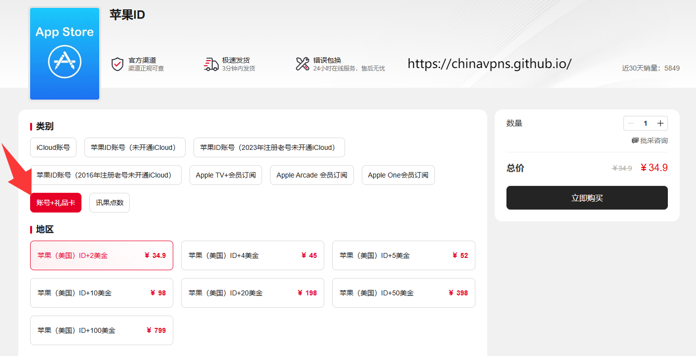Click the official channel shield icon
The image size is (696, 356).
coord(117,64)
